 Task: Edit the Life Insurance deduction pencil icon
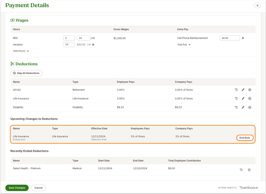[x=243, y=98]
